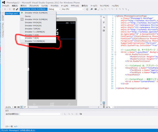Viewport: 158px width, 132px height.
Task: Click the Save All toolbar icon
Action: pyautogui.click(x=17, y=9)
